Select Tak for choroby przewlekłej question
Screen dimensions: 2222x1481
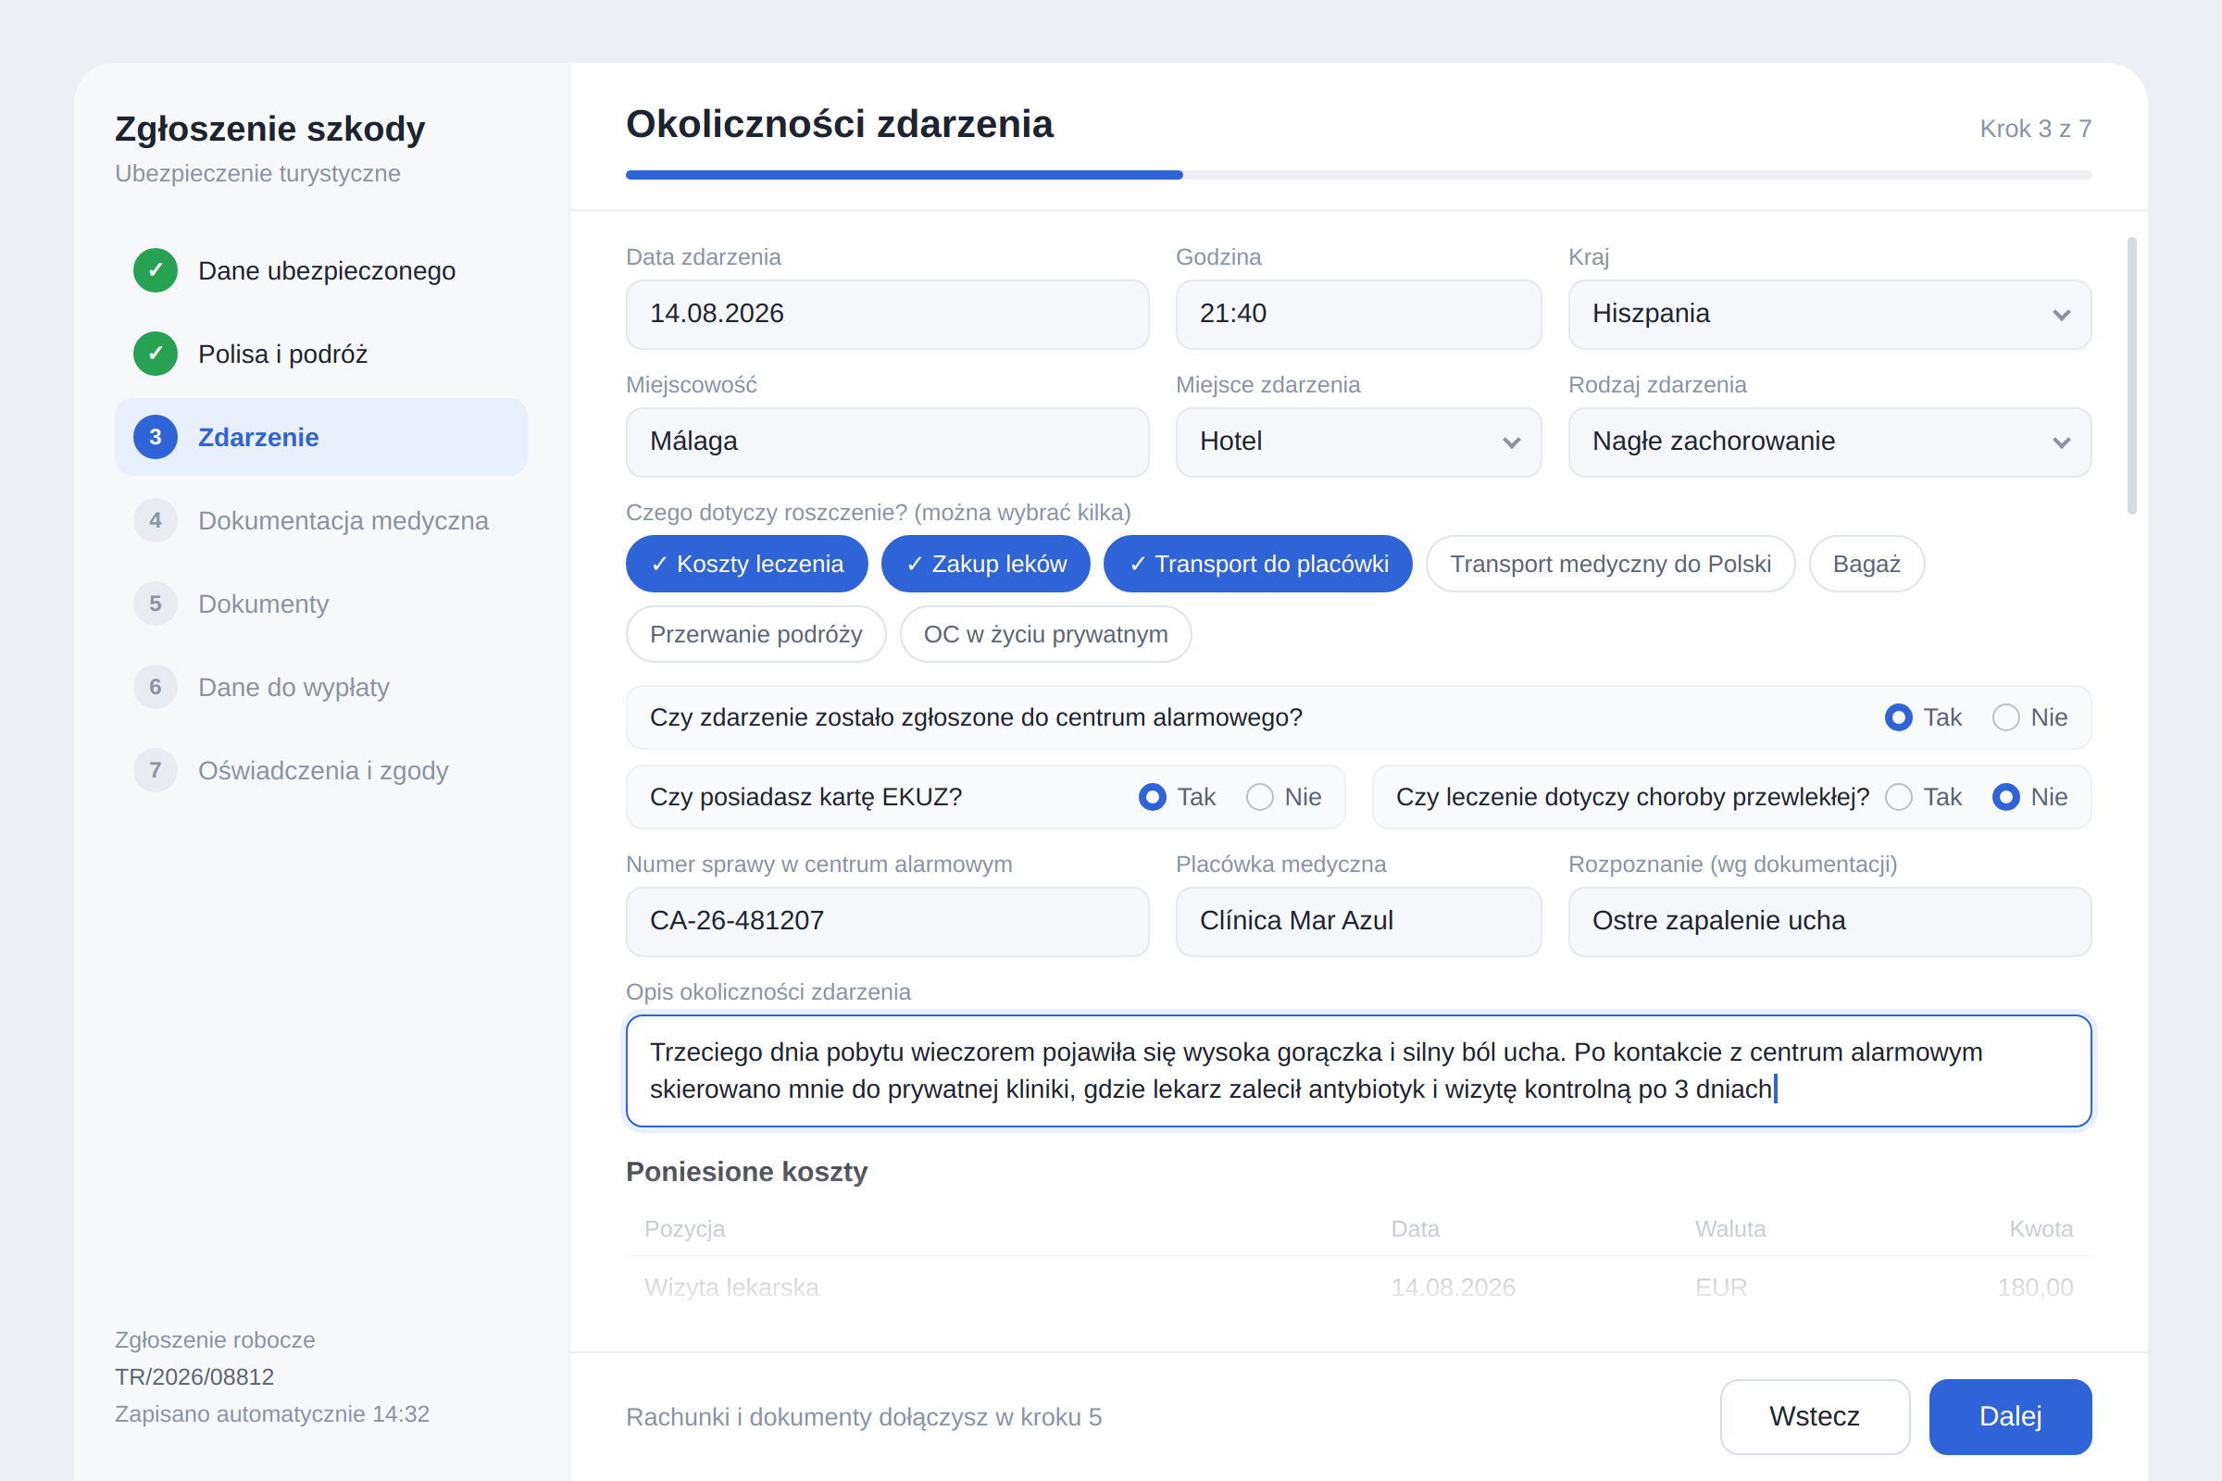coord(1923,797)
